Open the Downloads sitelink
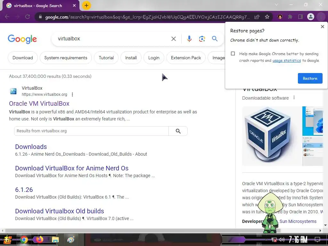The image size is (328, 246). (31, 147)
